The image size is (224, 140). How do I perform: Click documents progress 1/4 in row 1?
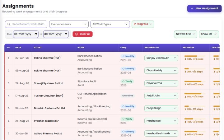216,58
